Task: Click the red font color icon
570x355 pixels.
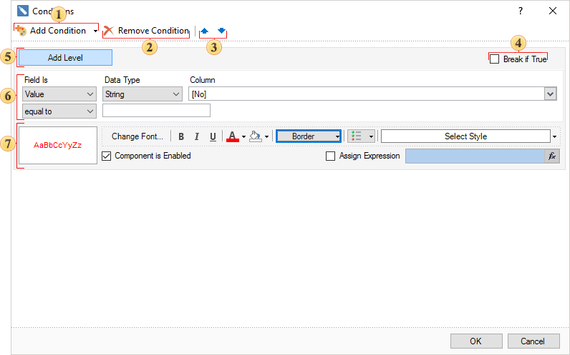Action: pos(232,136)
